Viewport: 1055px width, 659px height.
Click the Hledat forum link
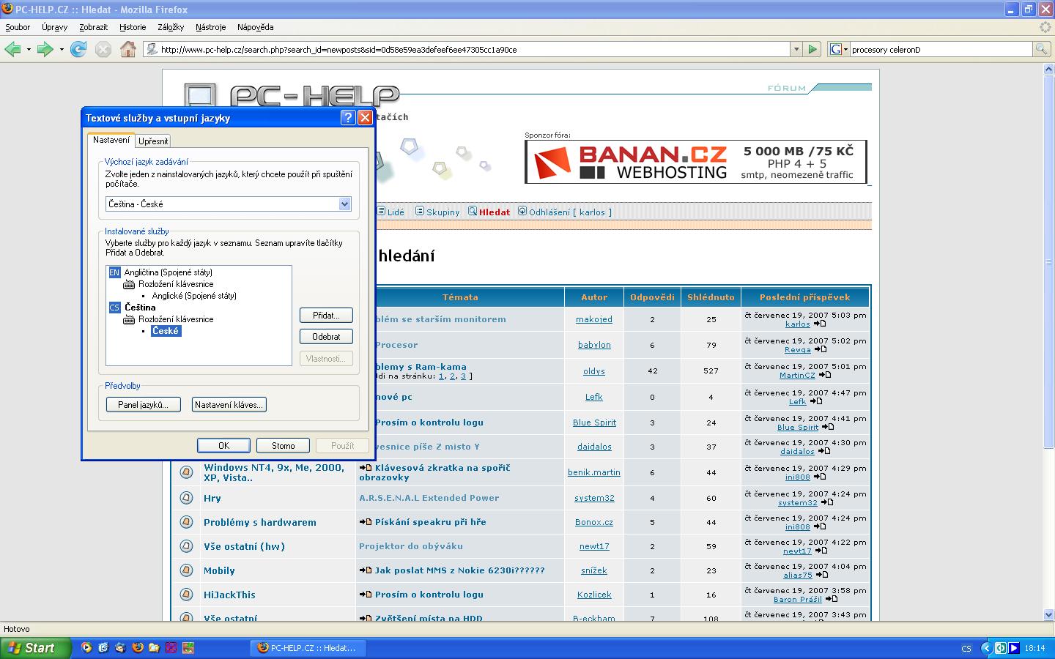pyautogui.click(x=494, y=212)
